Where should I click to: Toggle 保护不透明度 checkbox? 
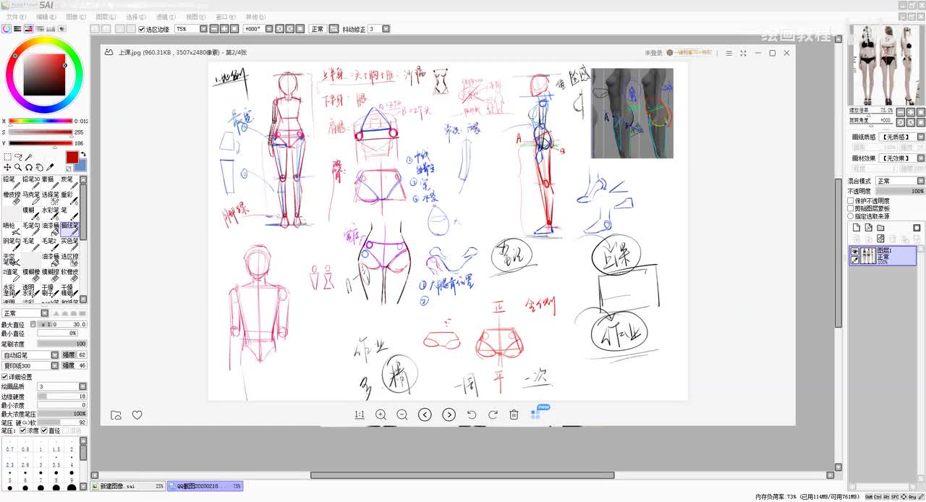point(851,200)
